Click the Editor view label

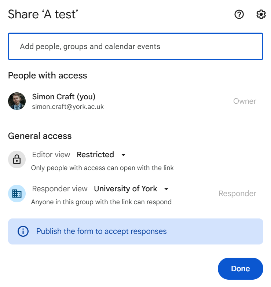click(51, 155)
